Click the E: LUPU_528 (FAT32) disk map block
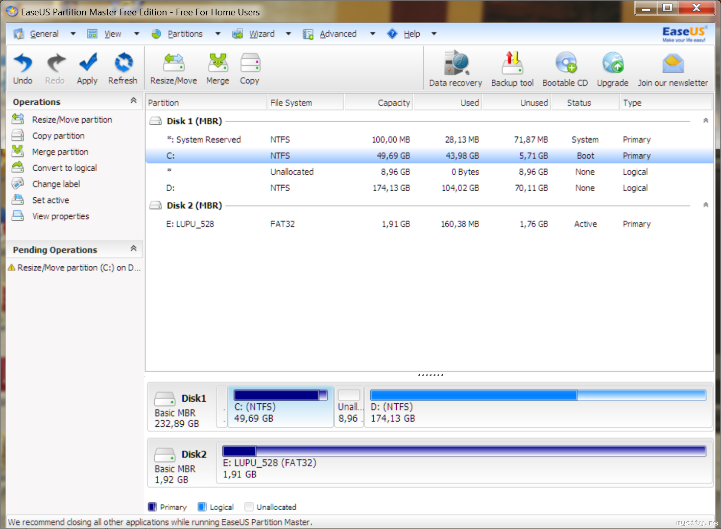 pos(464,463)
